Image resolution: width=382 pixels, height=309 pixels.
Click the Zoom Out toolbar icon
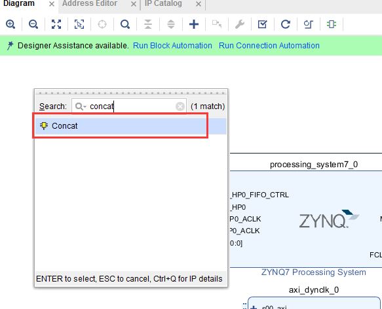[x=33, y=24]
